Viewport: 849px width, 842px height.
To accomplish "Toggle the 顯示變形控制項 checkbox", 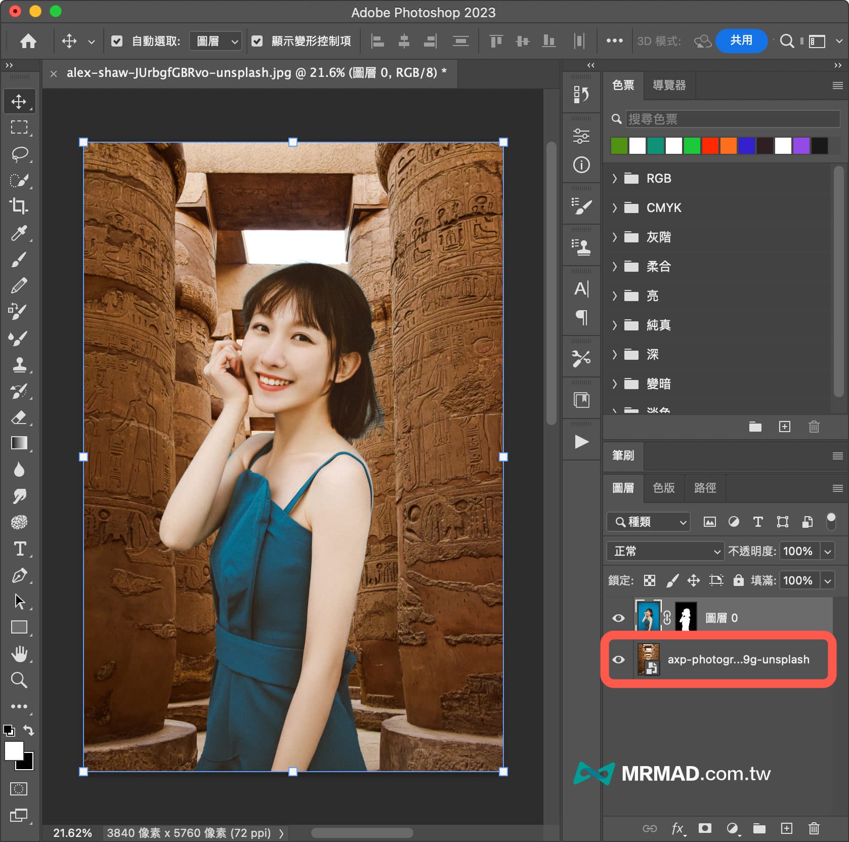I will (x=257, y=41).
